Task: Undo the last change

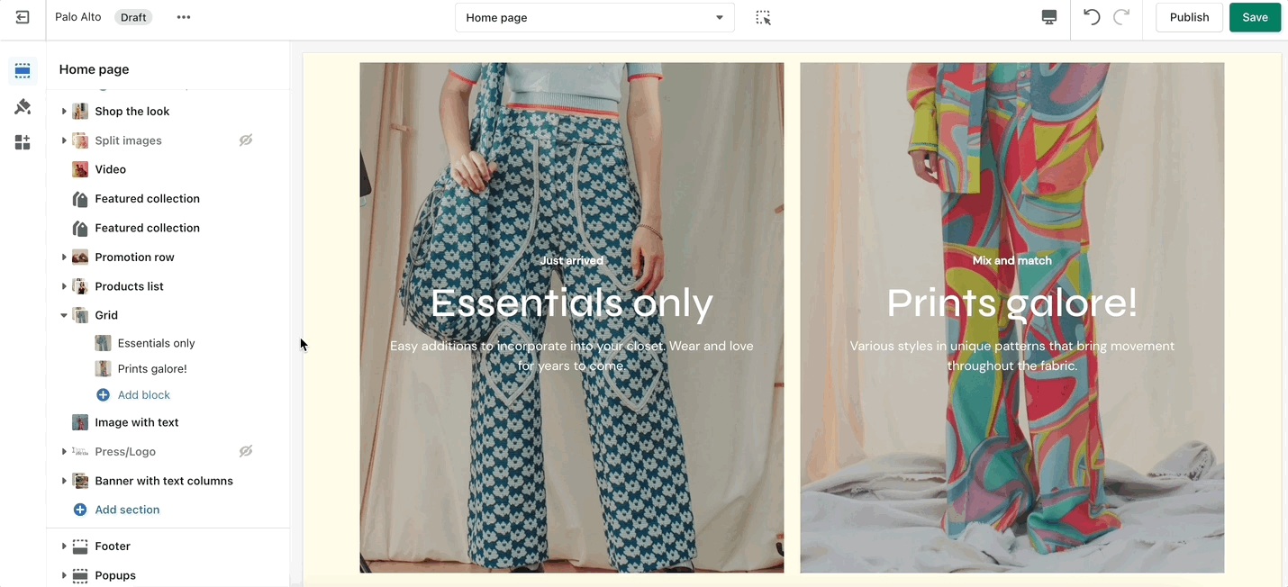Action: 1092,17
